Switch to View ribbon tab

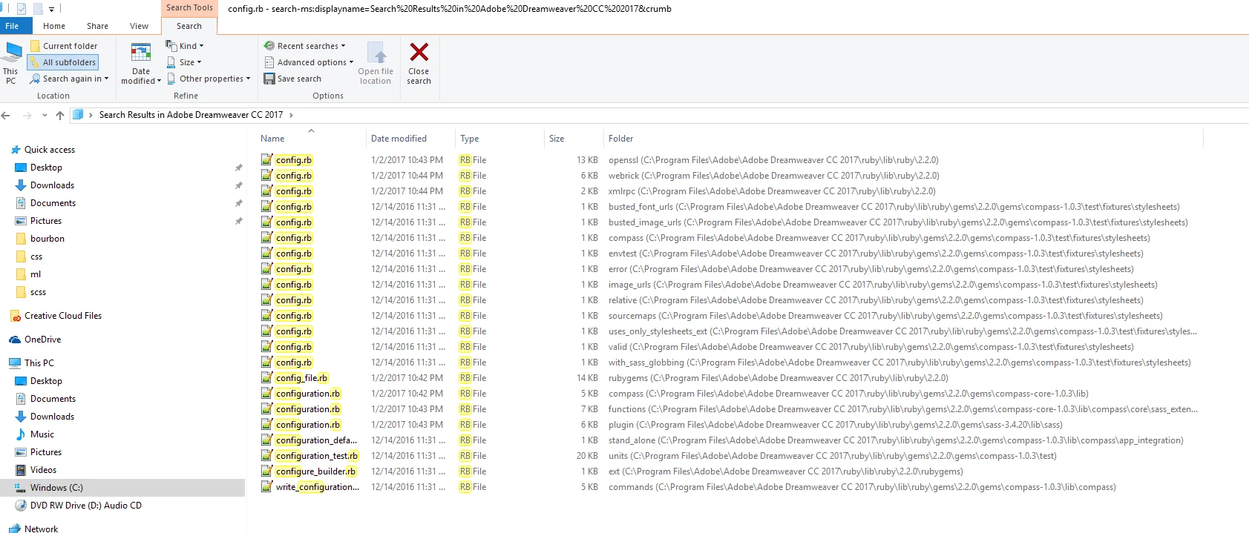tap(140, 26)
